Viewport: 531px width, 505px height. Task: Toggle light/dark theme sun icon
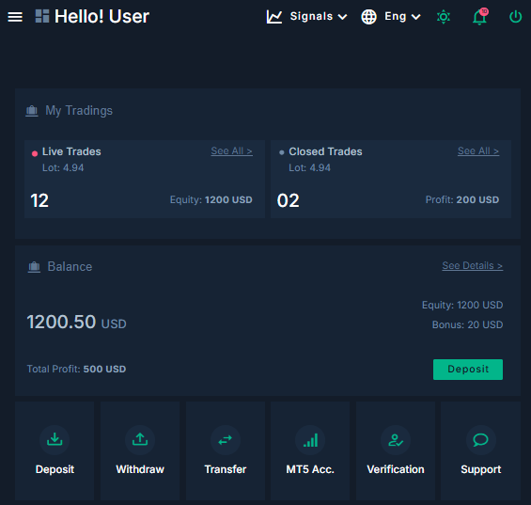tap(444, 17)
